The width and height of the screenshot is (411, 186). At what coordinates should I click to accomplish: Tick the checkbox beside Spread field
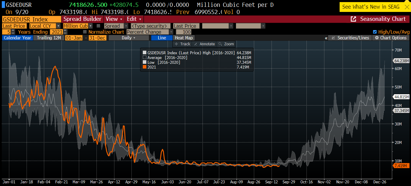tap(98, 26)
